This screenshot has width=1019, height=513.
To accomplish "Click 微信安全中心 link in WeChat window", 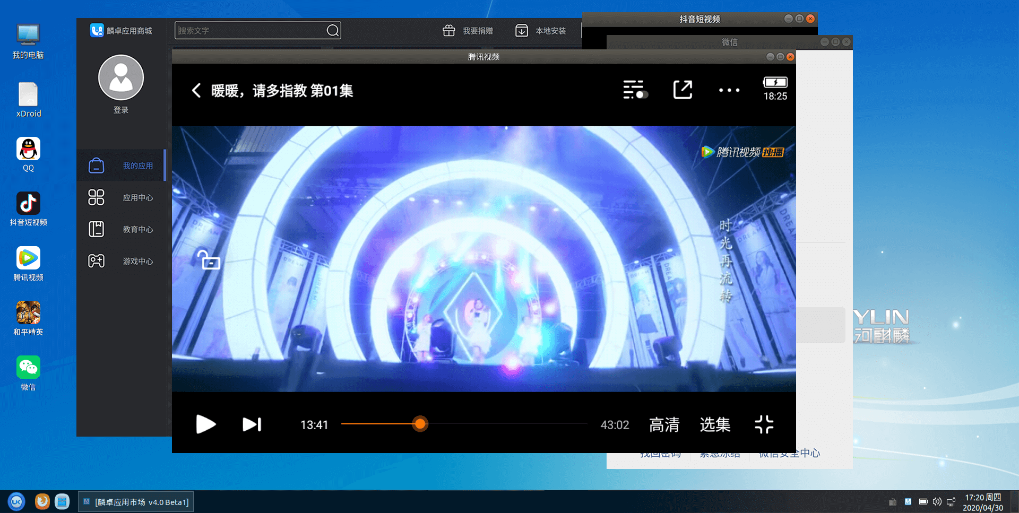I will [789, 454].
